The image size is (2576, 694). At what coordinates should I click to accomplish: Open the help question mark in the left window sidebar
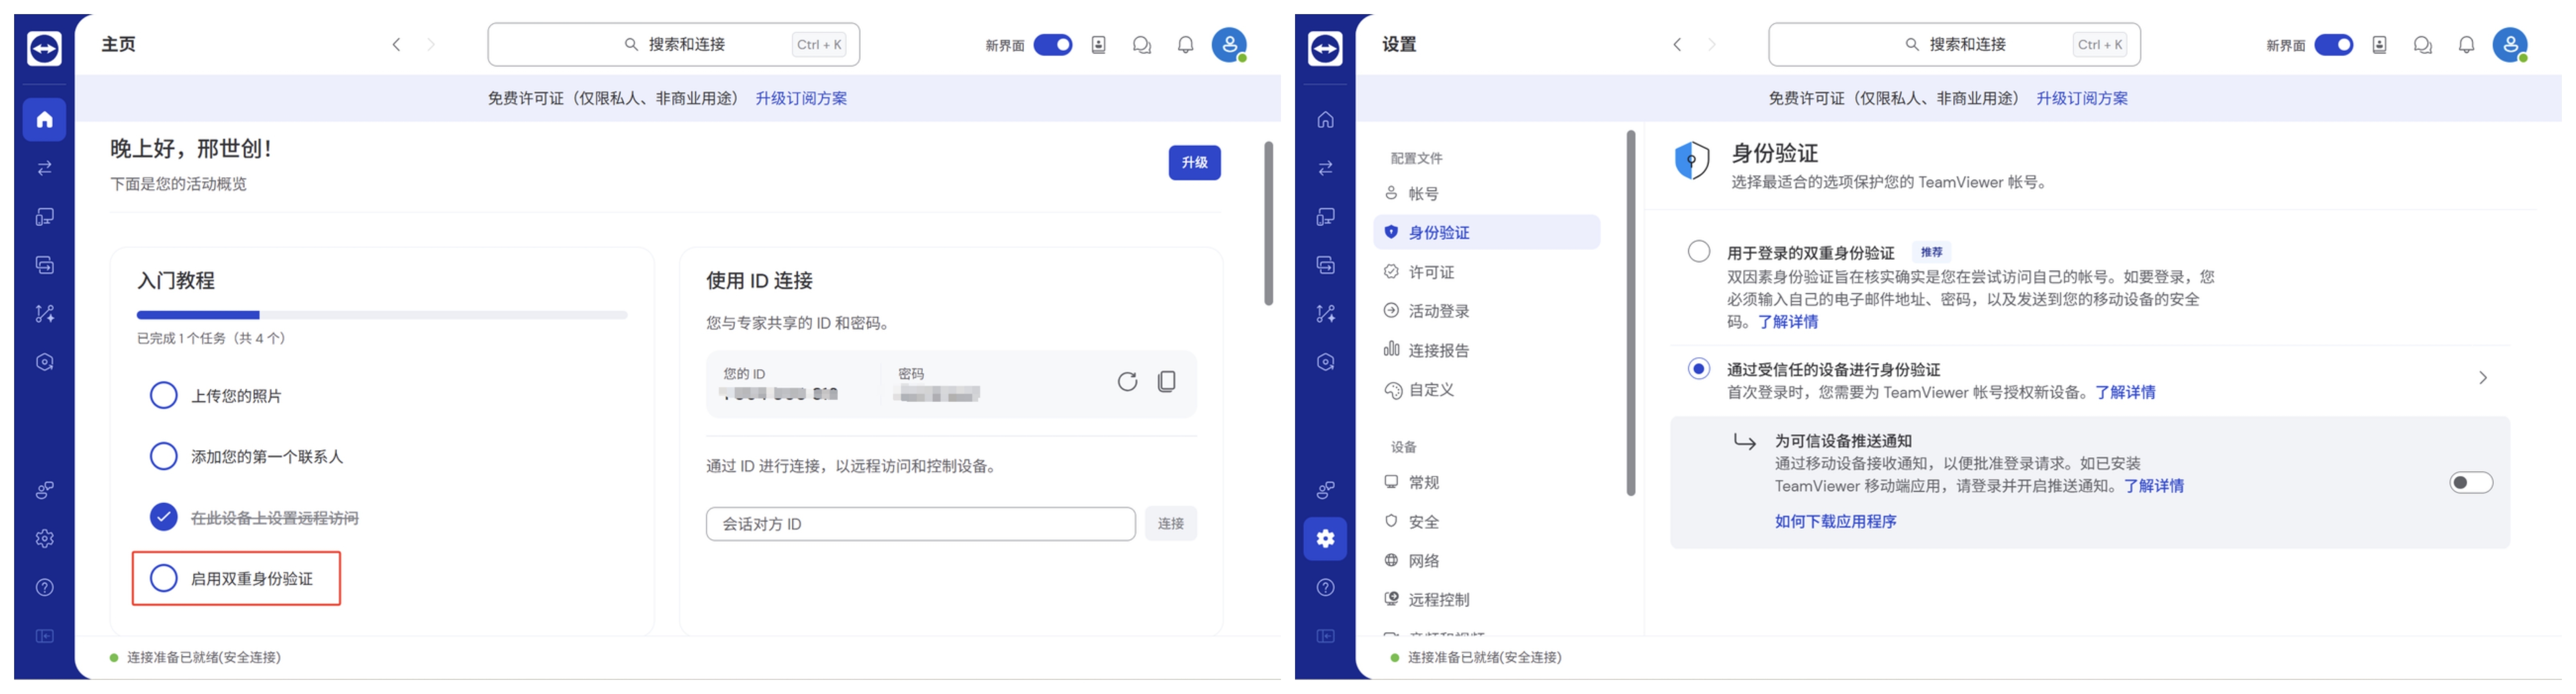click(x=44, y=587)
